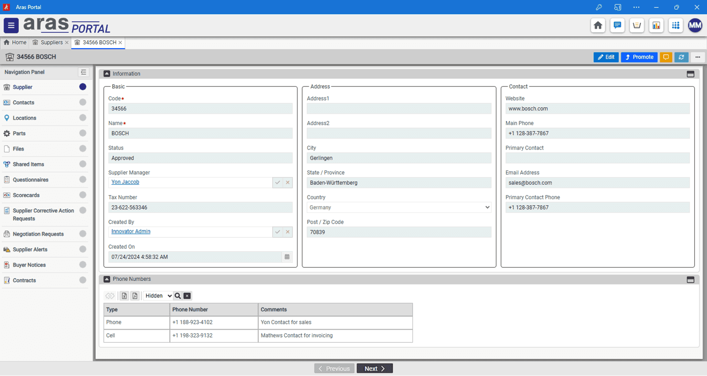
Task: Select the +1 188-923-4102 cell
Action: (214, 322)
